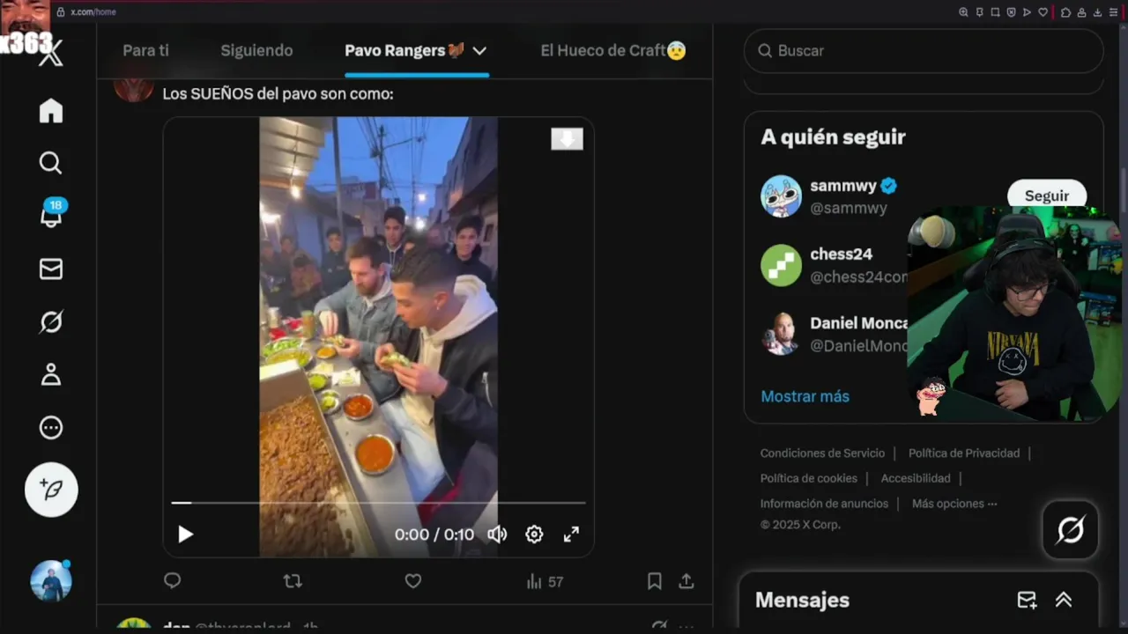This screenshot has height=634, width=1128.
Task: Open the Messages envelope icon in sidebar
Action: tap(51, 269)
